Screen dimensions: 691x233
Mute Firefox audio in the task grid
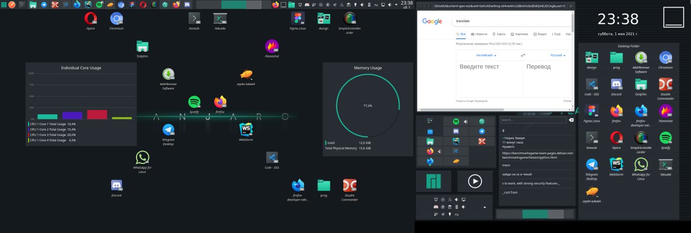(x=439, y=152)
